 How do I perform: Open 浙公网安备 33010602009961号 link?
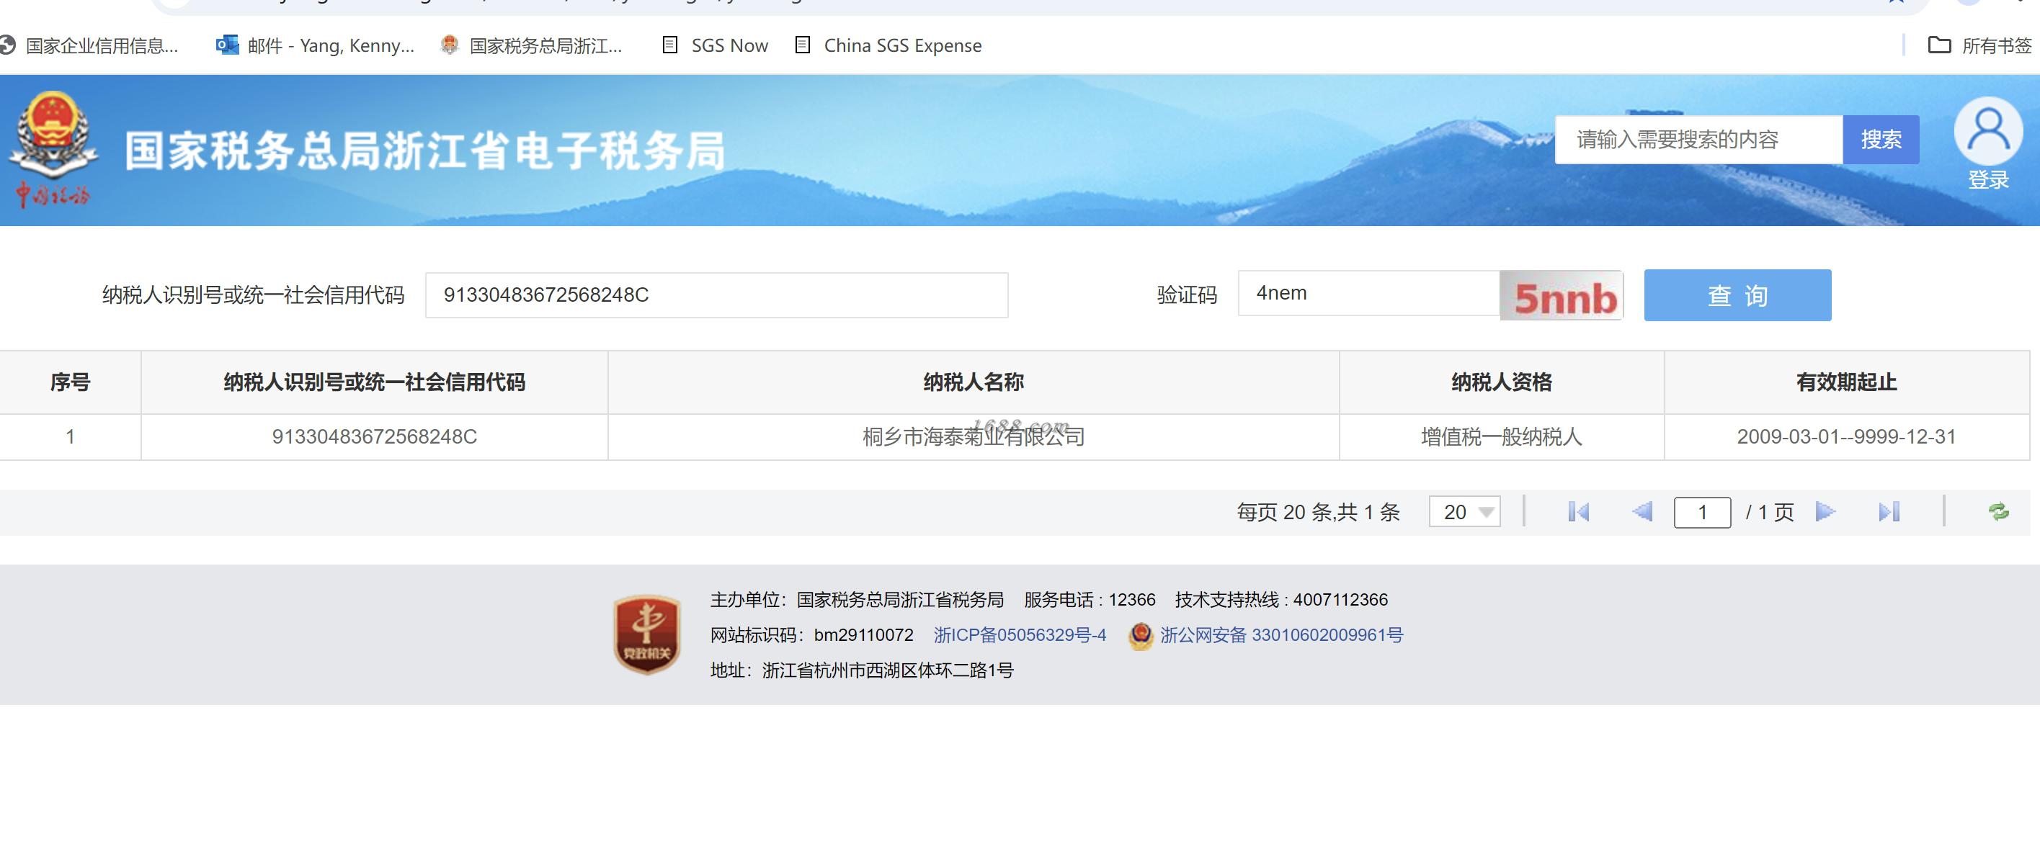tap(1280, 634)
